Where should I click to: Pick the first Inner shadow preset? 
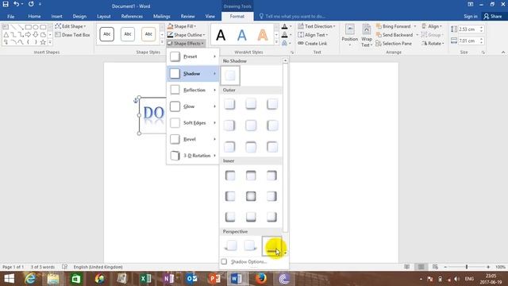(x=229, y=176)
